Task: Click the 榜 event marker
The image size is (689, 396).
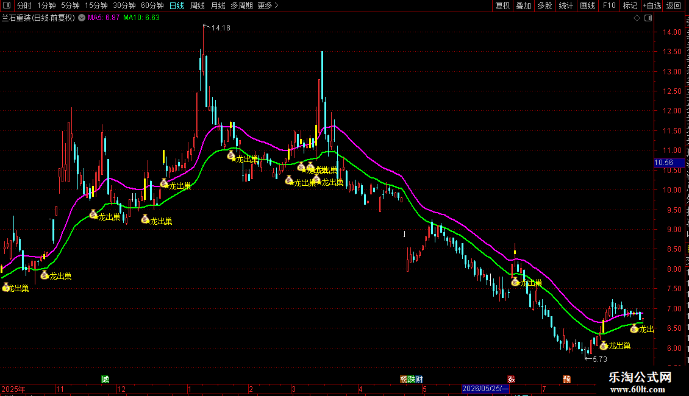Action: (404, 380)
